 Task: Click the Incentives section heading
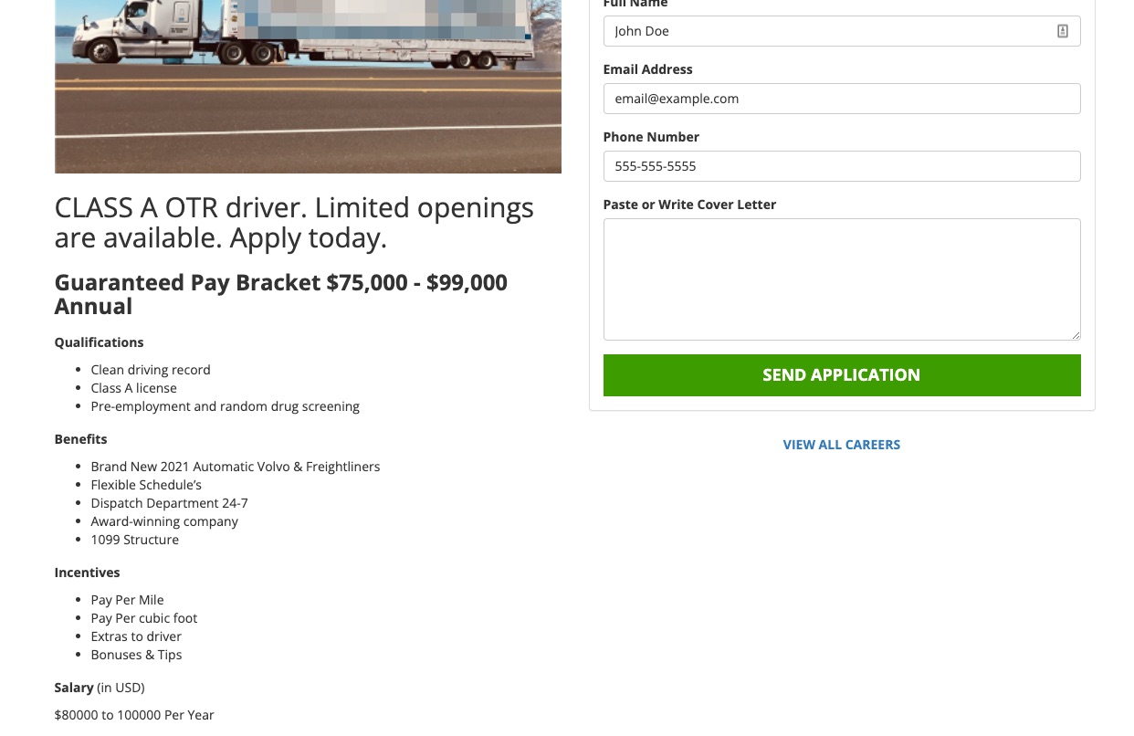[87, 573]
